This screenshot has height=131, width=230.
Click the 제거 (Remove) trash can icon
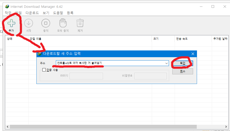[80, 23]
